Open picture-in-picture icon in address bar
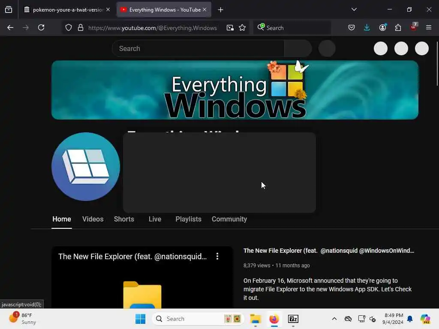This screenshot has height=329, width=439. (x=230, y=28)
